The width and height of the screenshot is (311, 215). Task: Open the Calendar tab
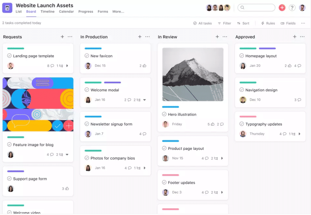click(66, 12)
